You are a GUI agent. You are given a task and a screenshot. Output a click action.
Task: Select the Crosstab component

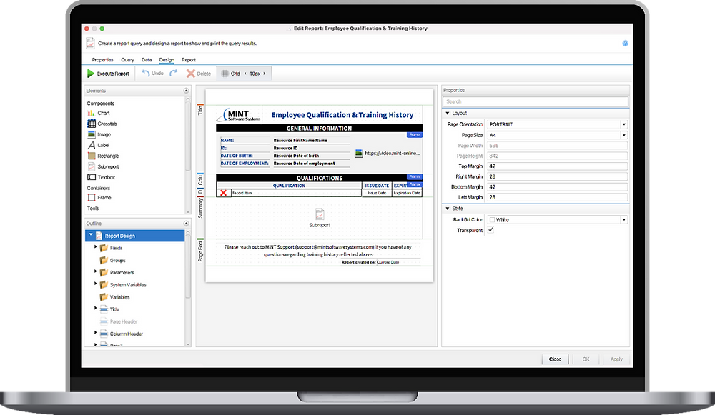[102, 124]
